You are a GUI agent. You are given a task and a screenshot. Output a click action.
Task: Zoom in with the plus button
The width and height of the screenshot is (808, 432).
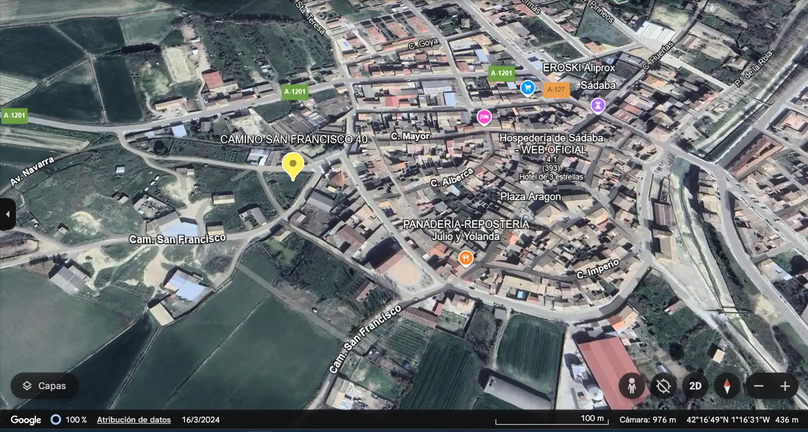point(785,386)
